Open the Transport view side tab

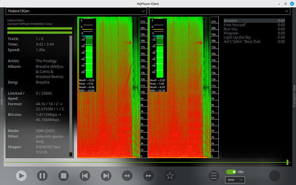[x=294, y=96]
